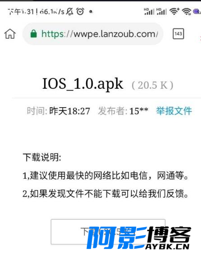This screenshot has width=201, height=254.
Task: Tap the first Wi-Fi status icon
Action: click(x=174, y=12)
